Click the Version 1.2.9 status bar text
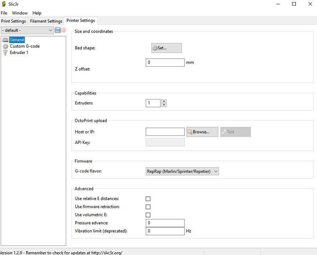317x255 pixels. pos(61,253)
